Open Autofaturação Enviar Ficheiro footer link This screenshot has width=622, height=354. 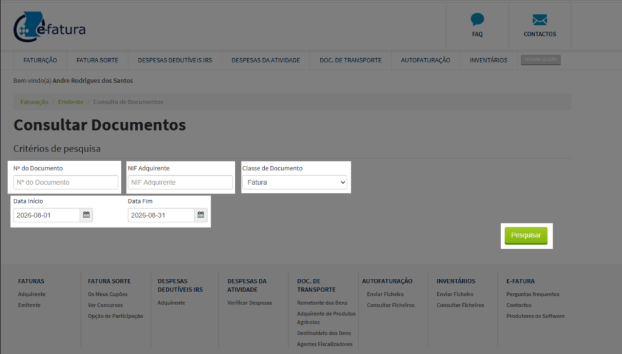coord(385,294)
